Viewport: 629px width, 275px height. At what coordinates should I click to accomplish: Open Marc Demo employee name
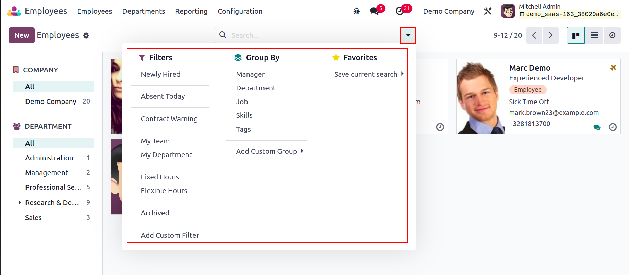point(530,68)
